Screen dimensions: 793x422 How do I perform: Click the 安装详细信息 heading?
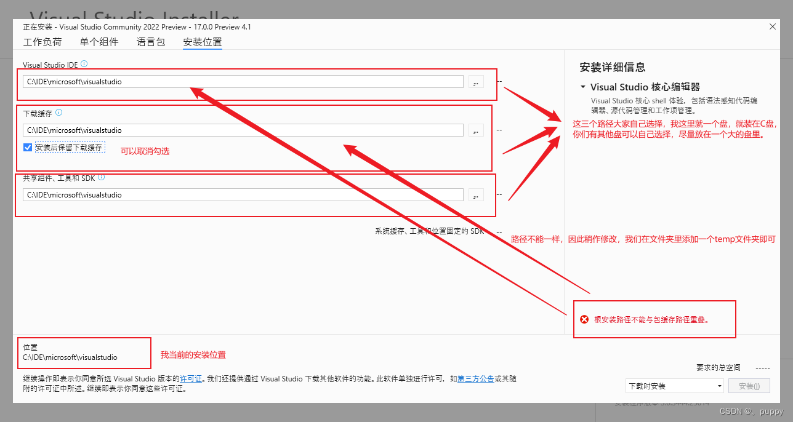(x=612, y=67)
